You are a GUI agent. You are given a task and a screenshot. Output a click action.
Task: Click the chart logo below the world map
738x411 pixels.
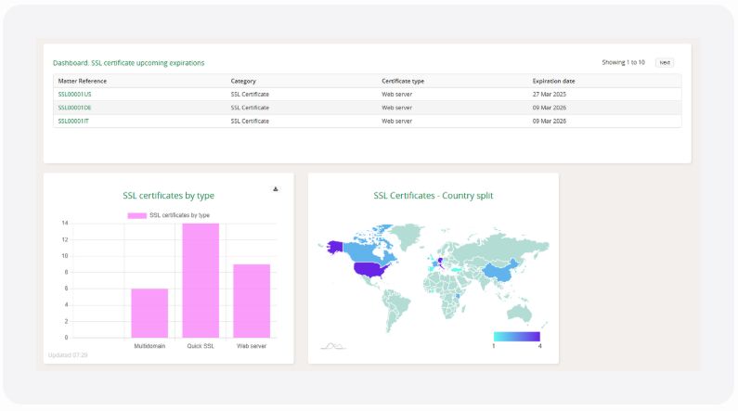(332, 346)
